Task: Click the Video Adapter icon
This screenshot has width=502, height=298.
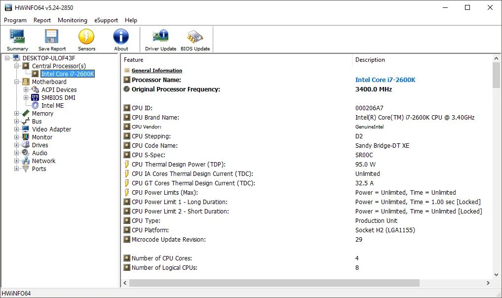Action: 26,129
